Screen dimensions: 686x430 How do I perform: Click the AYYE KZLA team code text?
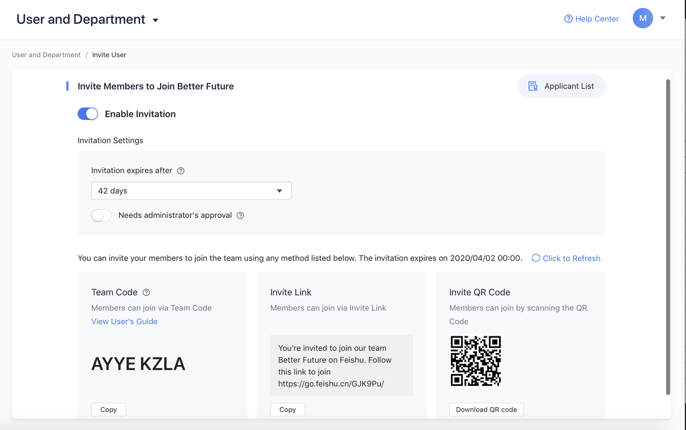(x=138, y=364)
